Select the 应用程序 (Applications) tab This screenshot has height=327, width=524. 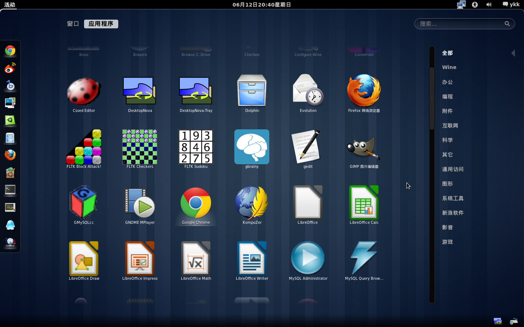(x=101, y=24)
